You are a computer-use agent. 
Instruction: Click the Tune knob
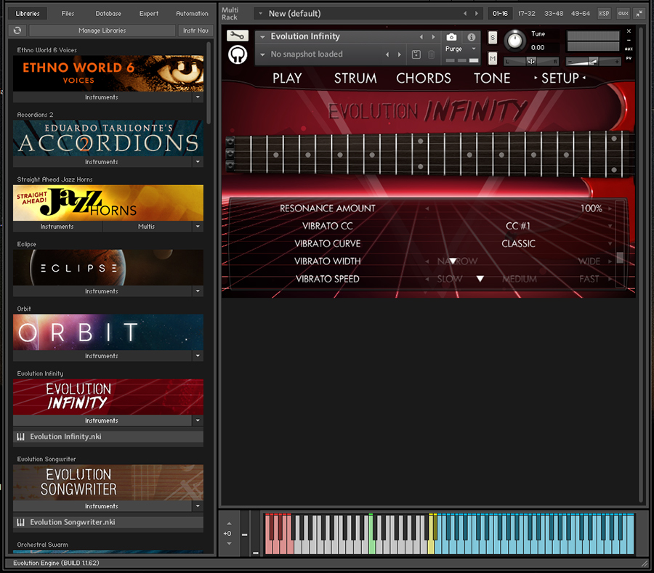(515, 41)
